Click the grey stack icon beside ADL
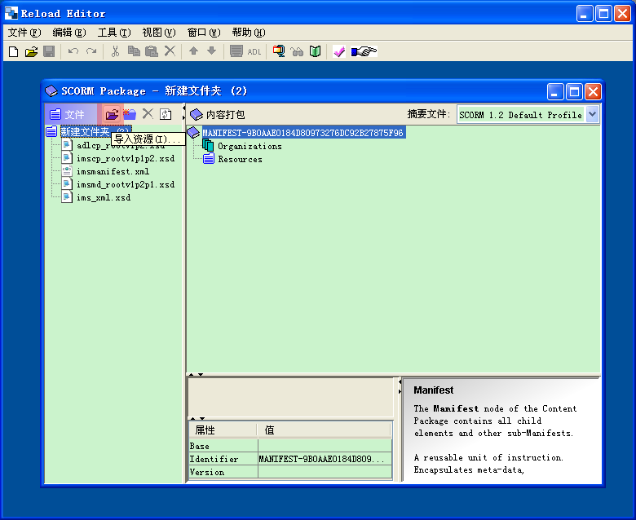The height and width of the screenshot is (520, 636). point(236,51)
